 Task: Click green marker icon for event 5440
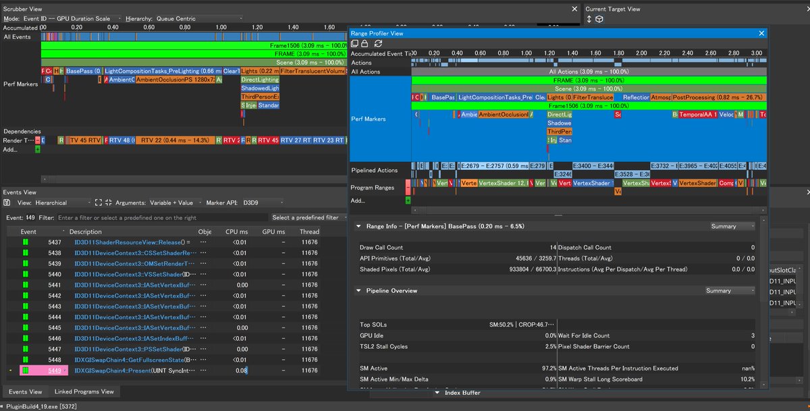coord(26,274)
